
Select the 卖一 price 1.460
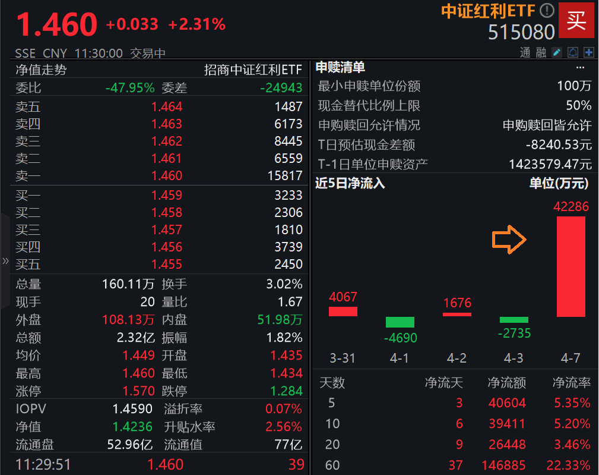coord(167,175)
